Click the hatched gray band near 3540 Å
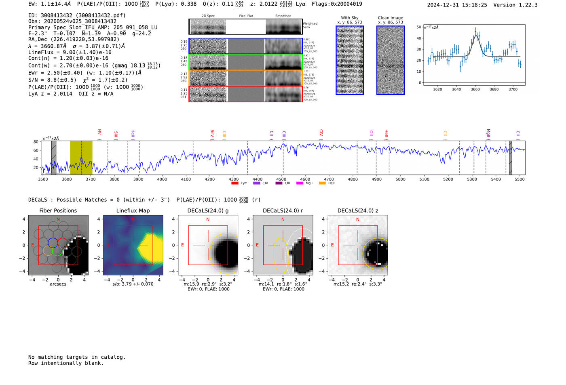Image resolution: width=566 pixels, height=385 pixels. [54, 158]
